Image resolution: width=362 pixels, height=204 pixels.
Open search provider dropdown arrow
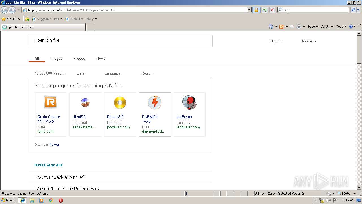tap(359, 10)
